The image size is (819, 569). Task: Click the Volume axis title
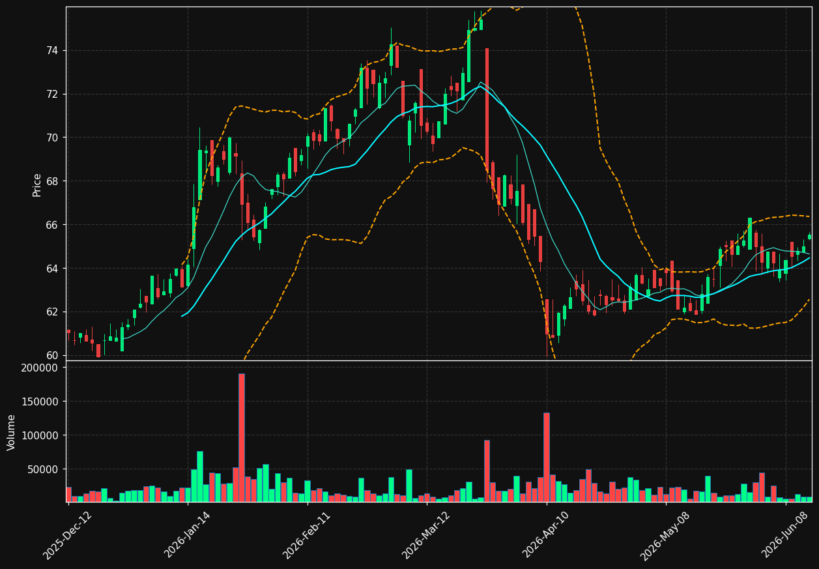coord(12,432)
